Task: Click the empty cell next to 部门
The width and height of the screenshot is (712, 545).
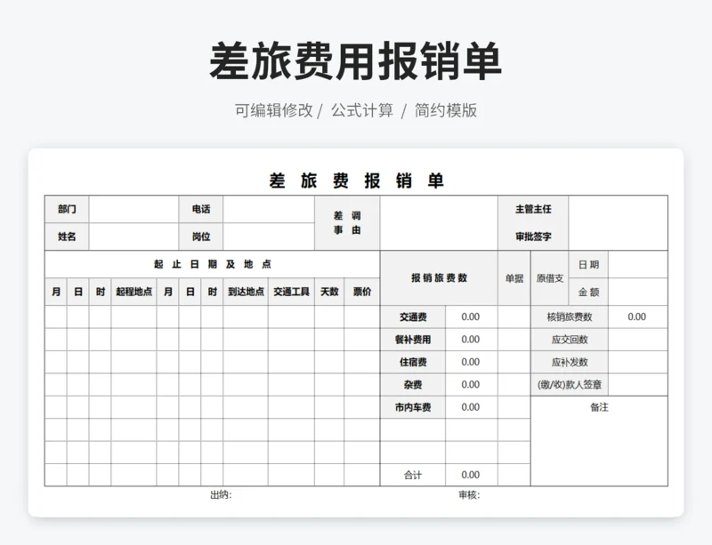Action: [133, 209]
